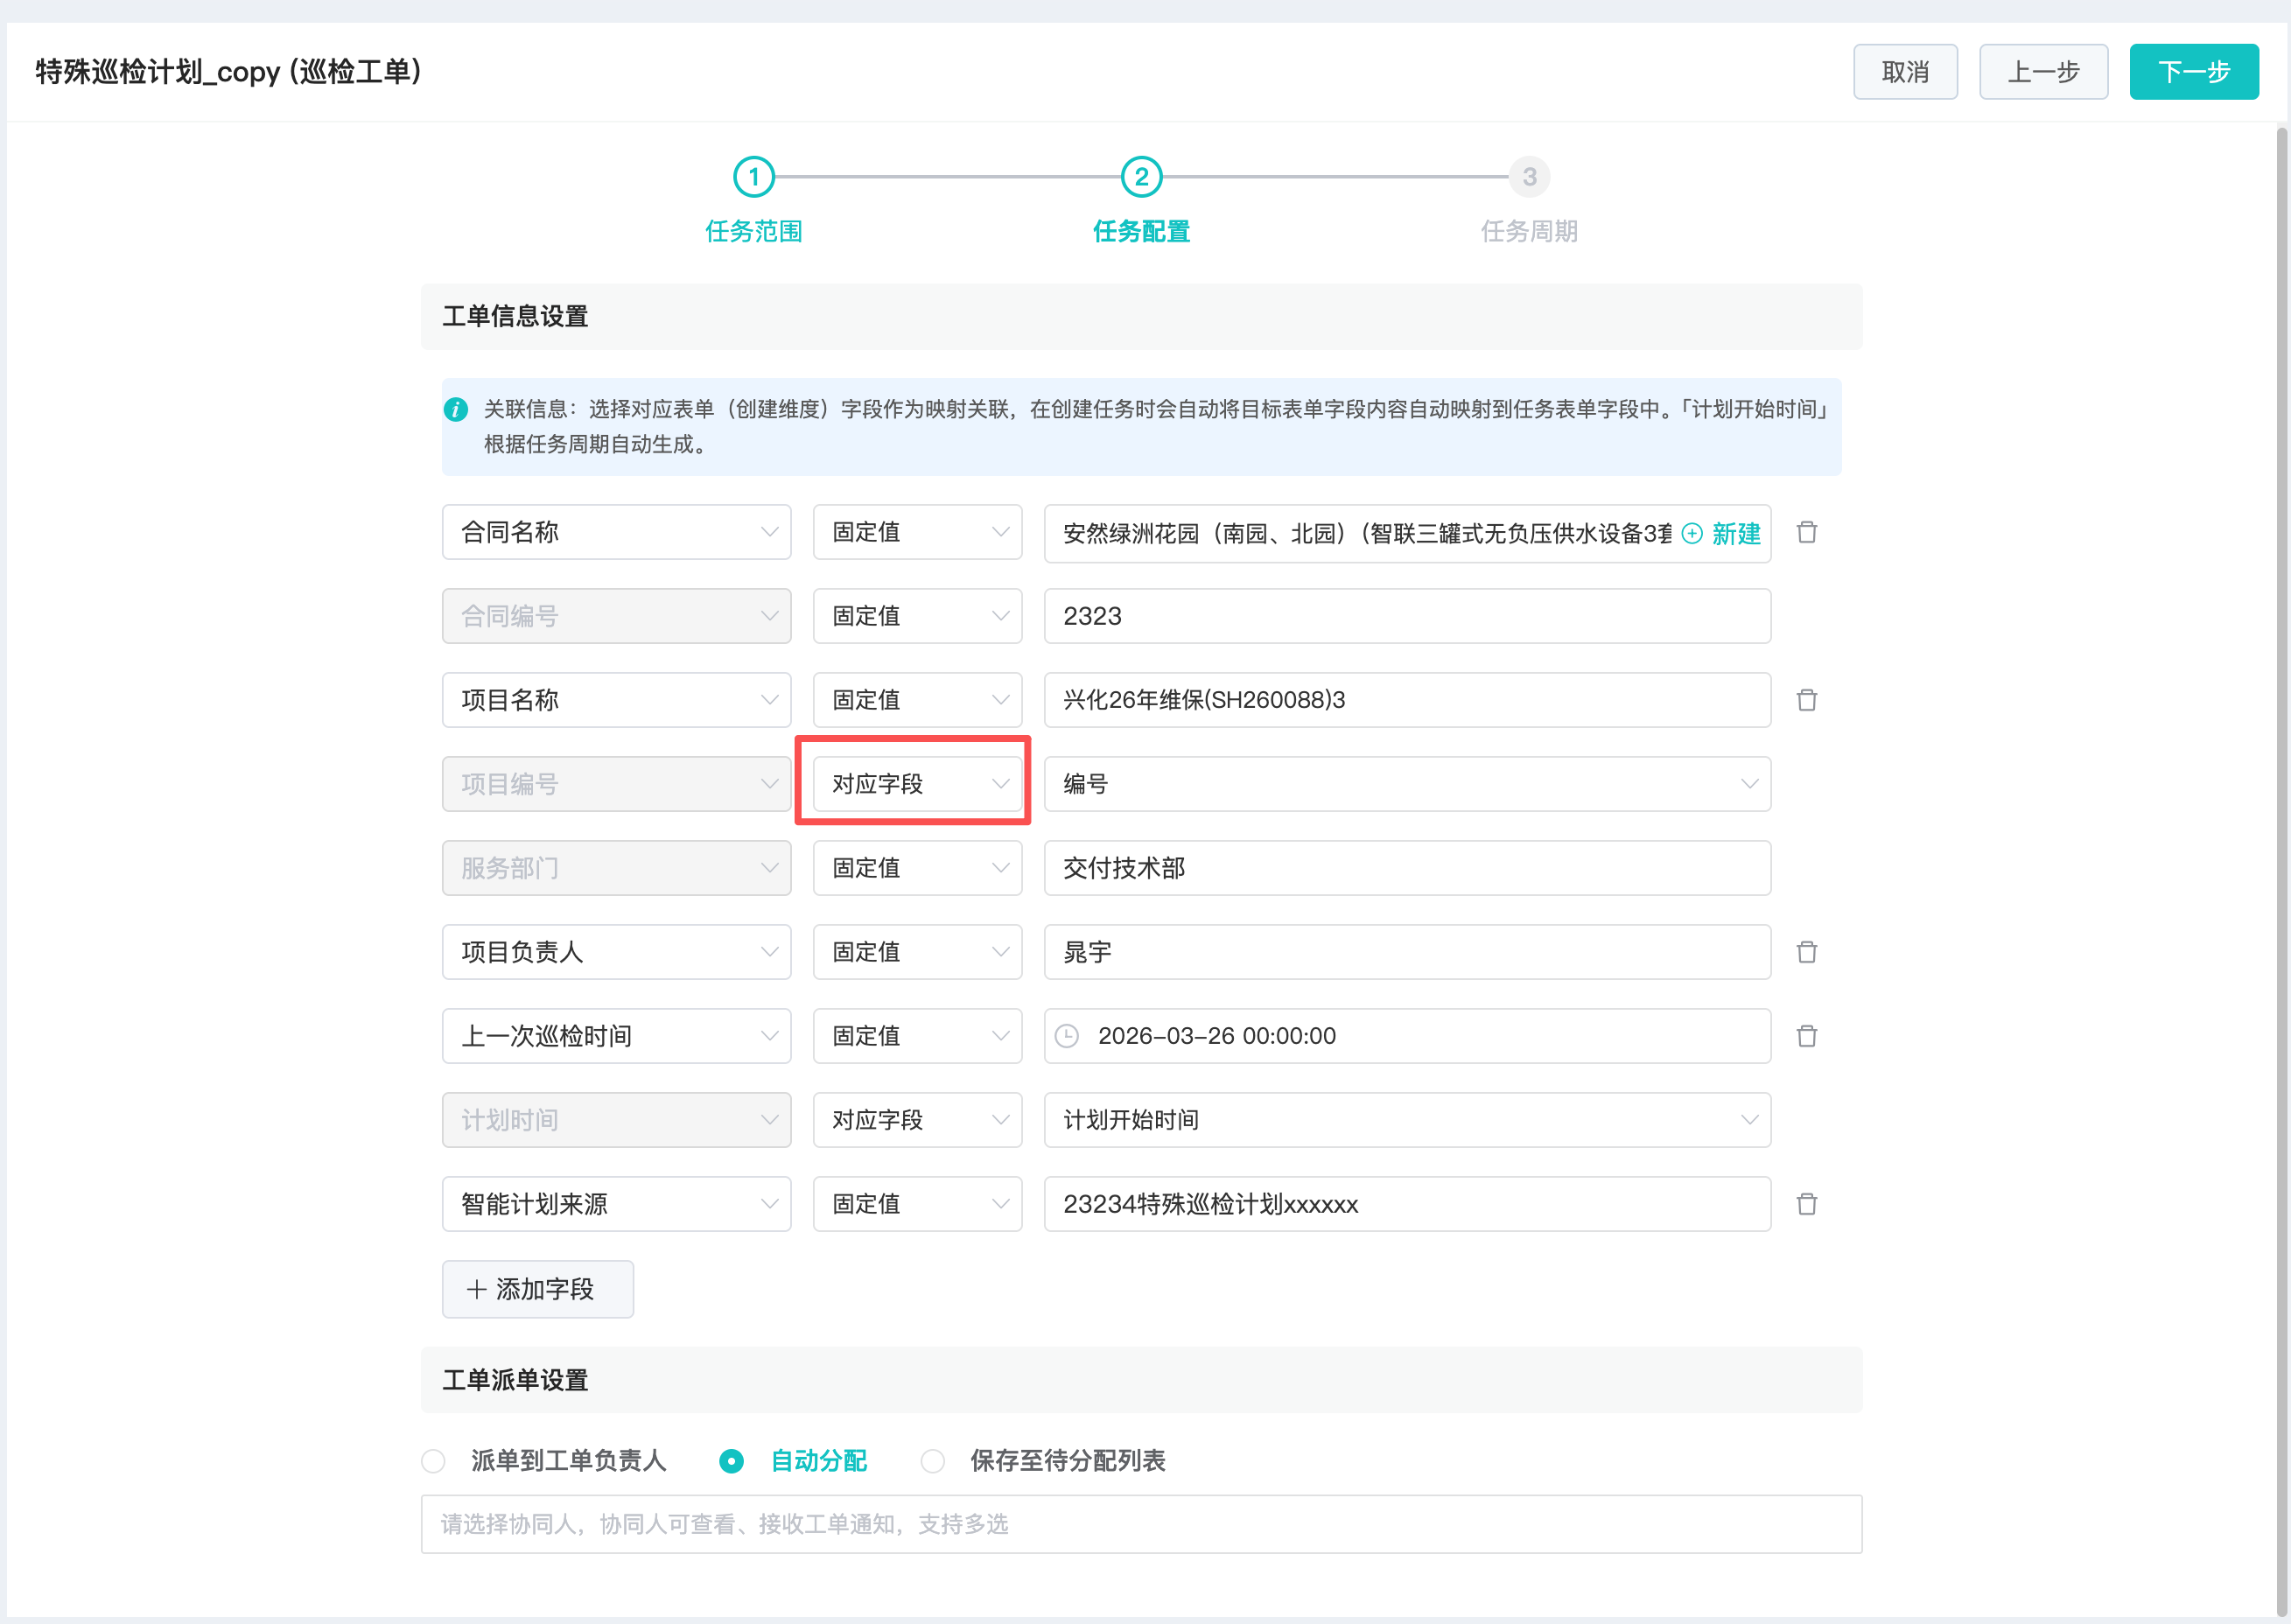Click the info icon in 关联信息 notice
This screenshot has height=1624, width=2291.
[456, 409]
